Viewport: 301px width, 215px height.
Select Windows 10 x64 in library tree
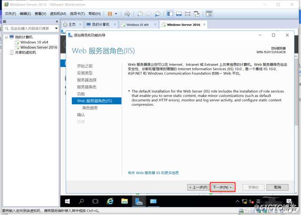(x=34, y=42)
